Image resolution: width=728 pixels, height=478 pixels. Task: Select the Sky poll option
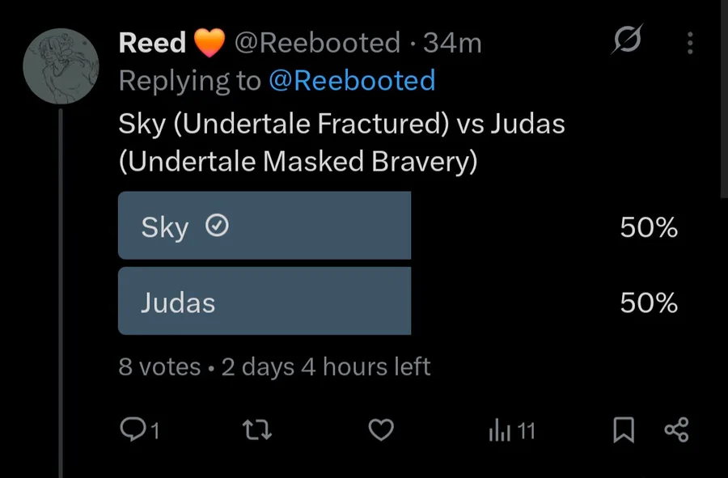pyautogui.click(x=265, y=226)
